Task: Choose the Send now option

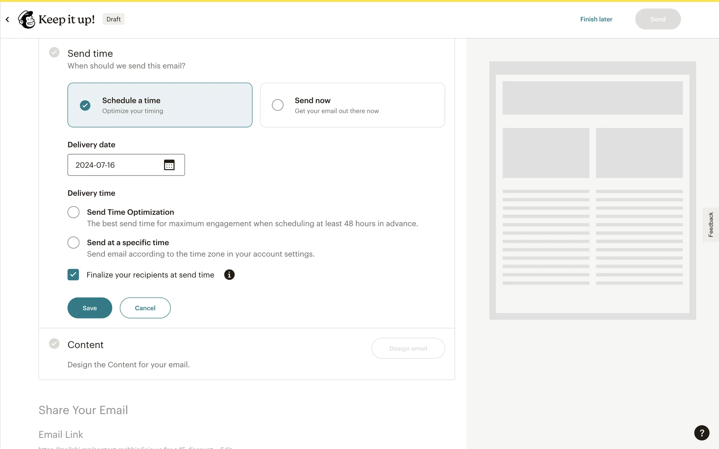Action: pyautogui.click(x=277, y=105)
